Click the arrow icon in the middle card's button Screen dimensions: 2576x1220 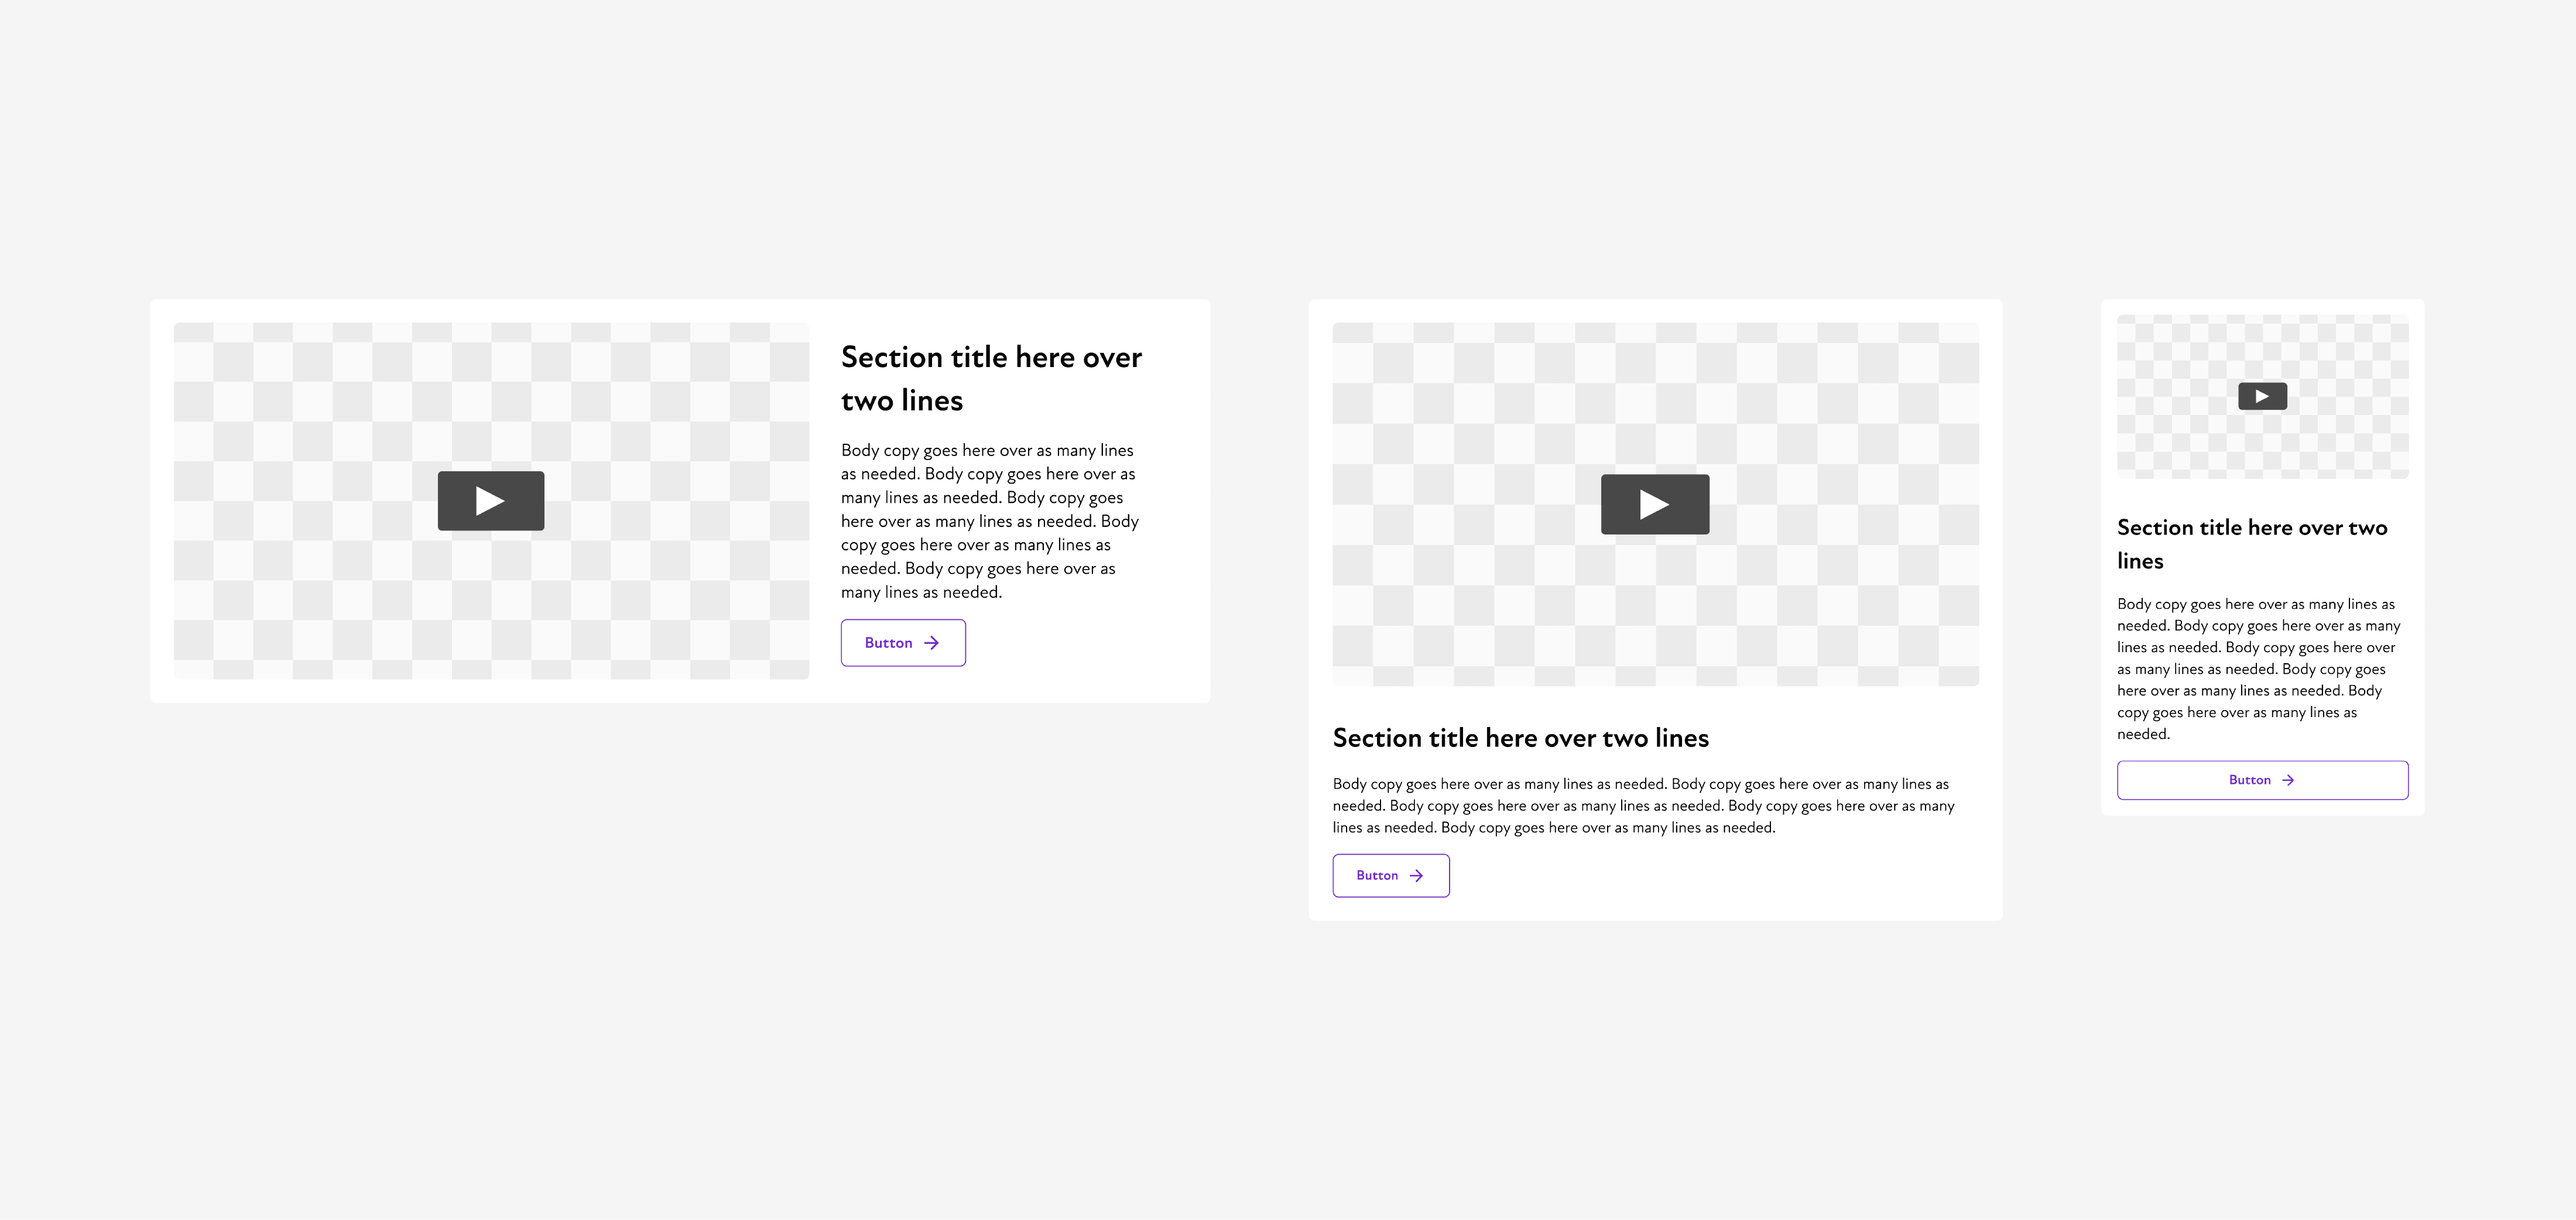pos(1416,876)
